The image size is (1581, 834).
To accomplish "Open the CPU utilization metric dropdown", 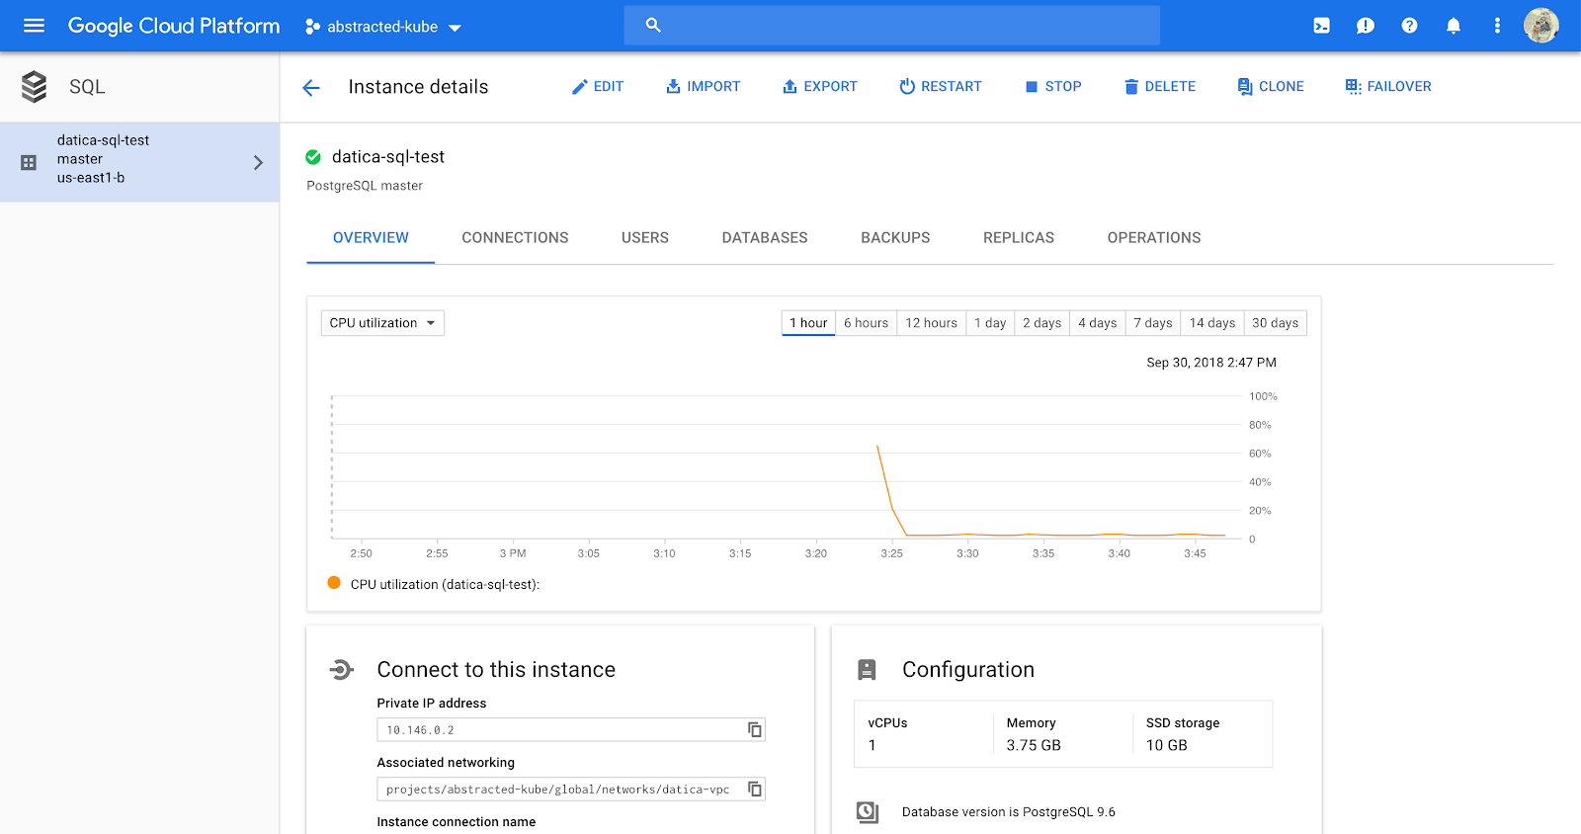I will point(382,323).
